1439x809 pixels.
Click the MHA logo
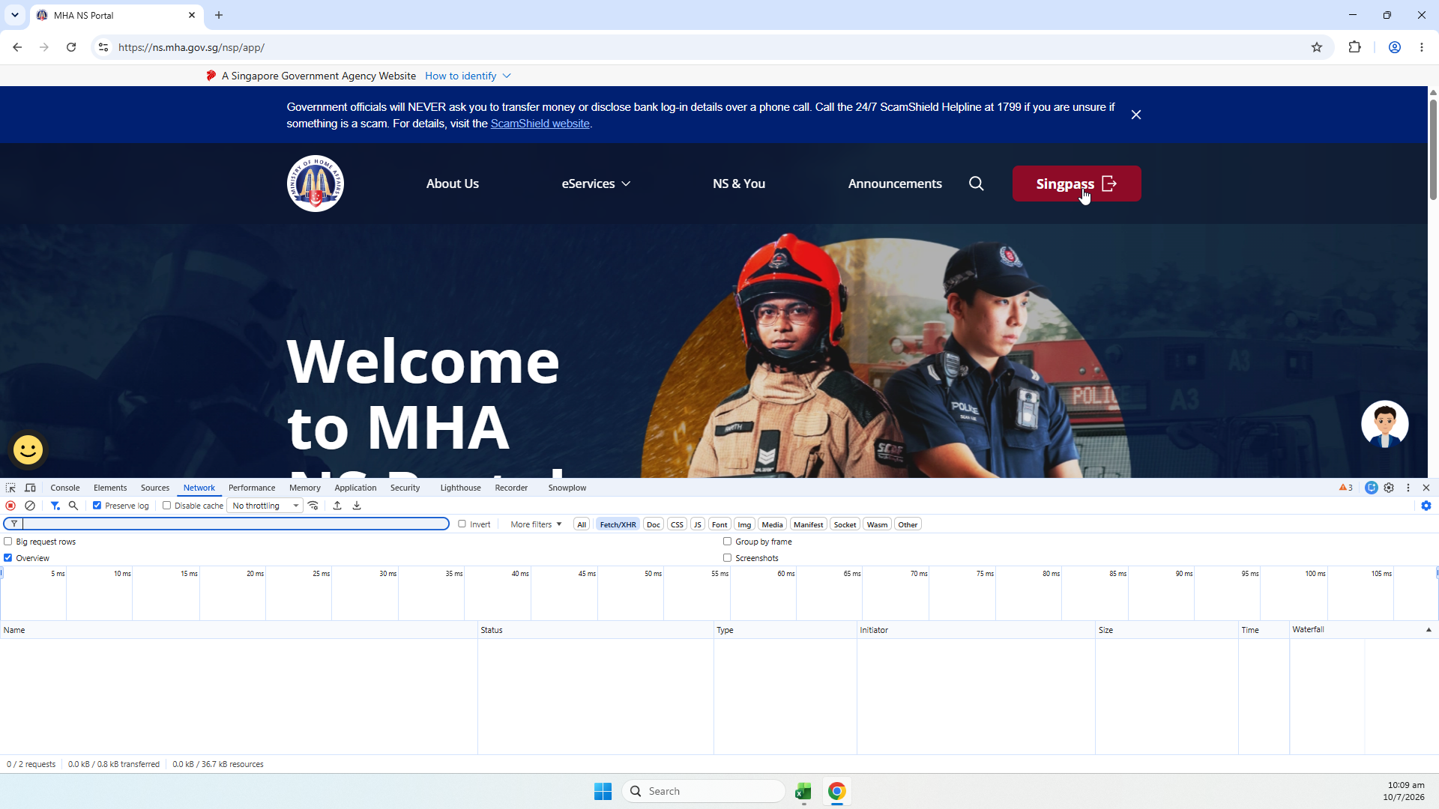(316, 184)
